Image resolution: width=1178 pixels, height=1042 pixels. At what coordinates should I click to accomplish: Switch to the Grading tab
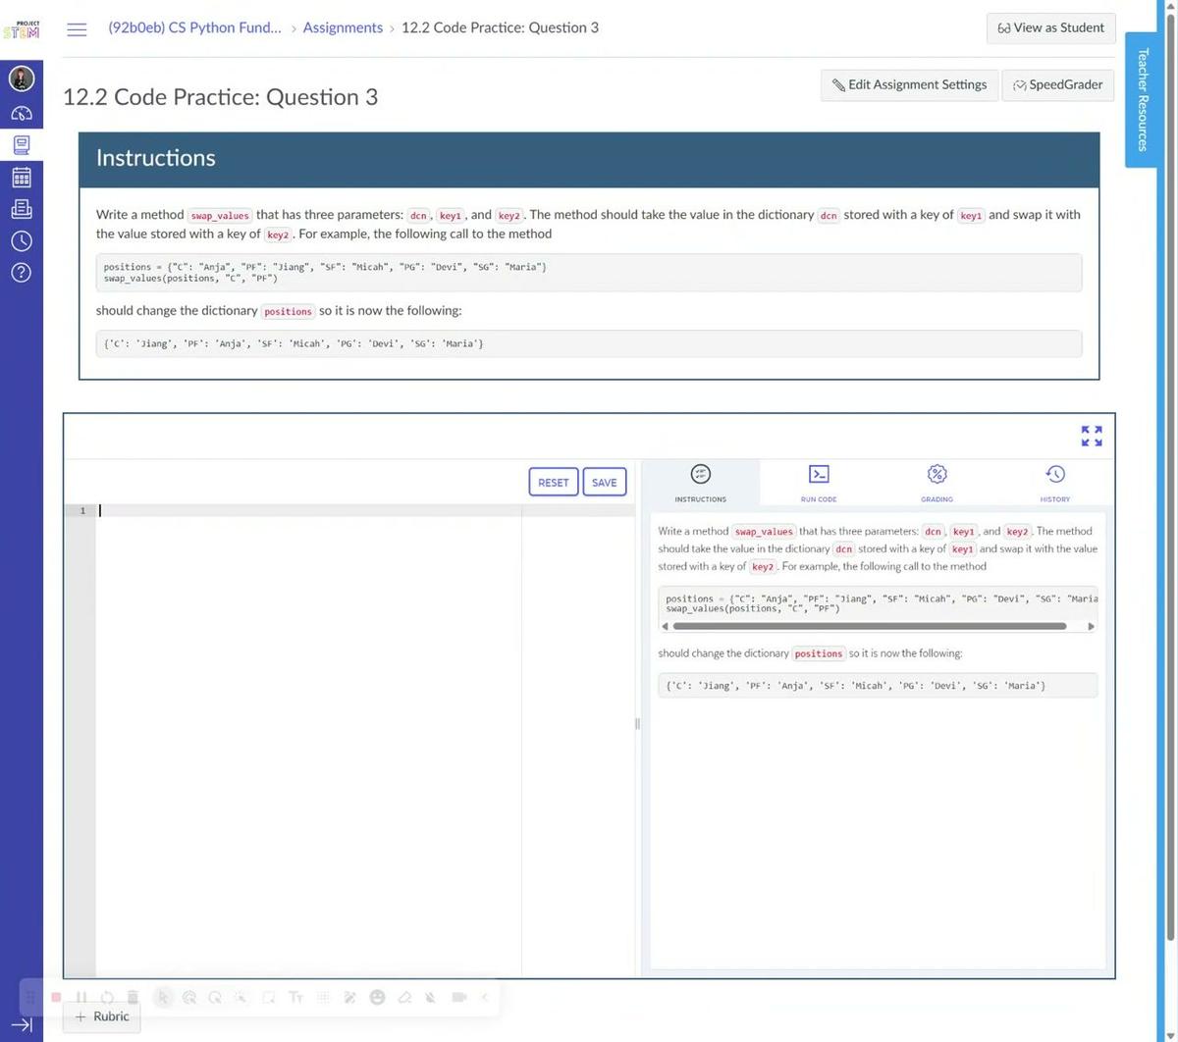[x=937, y=484]
